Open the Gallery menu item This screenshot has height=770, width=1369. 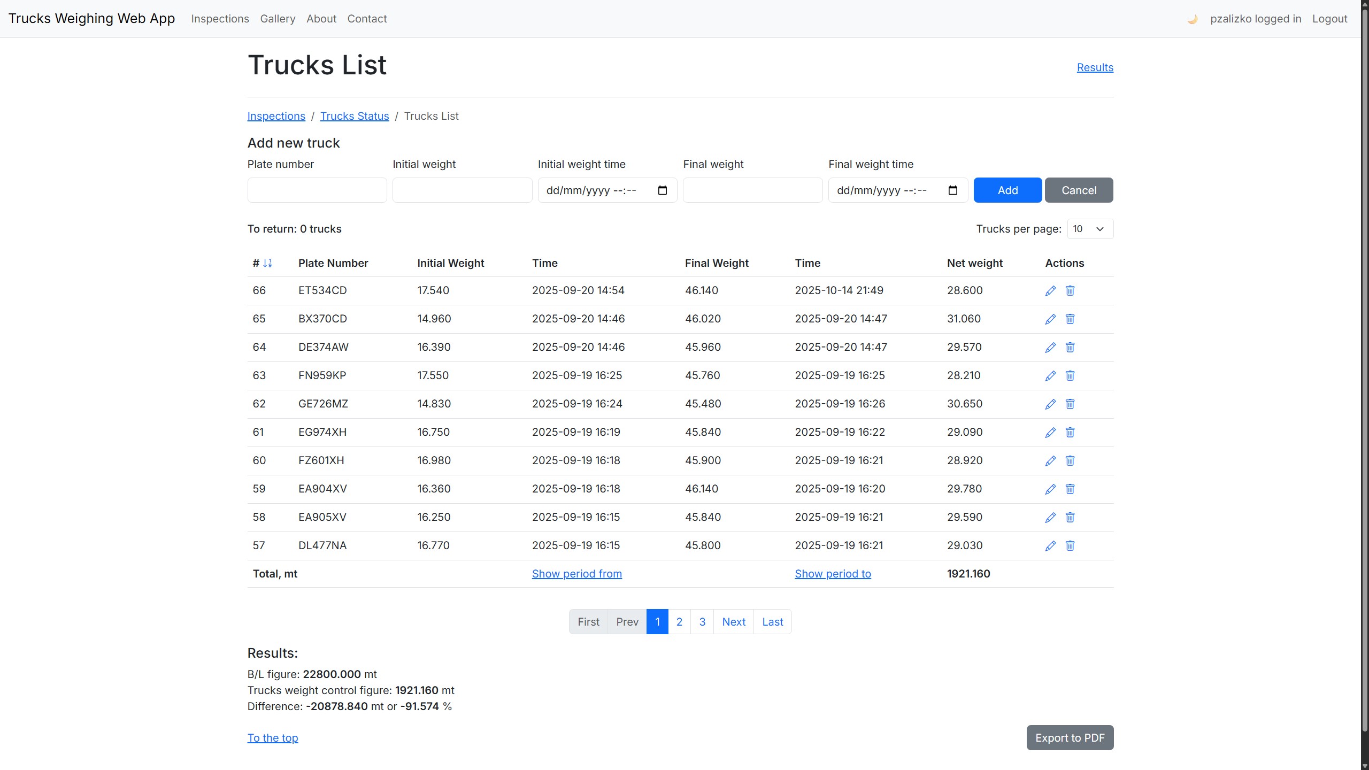pyautogui.click(x=278, y=19)
